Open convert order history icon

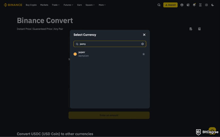pyautogui.click(x=191, y=29)
